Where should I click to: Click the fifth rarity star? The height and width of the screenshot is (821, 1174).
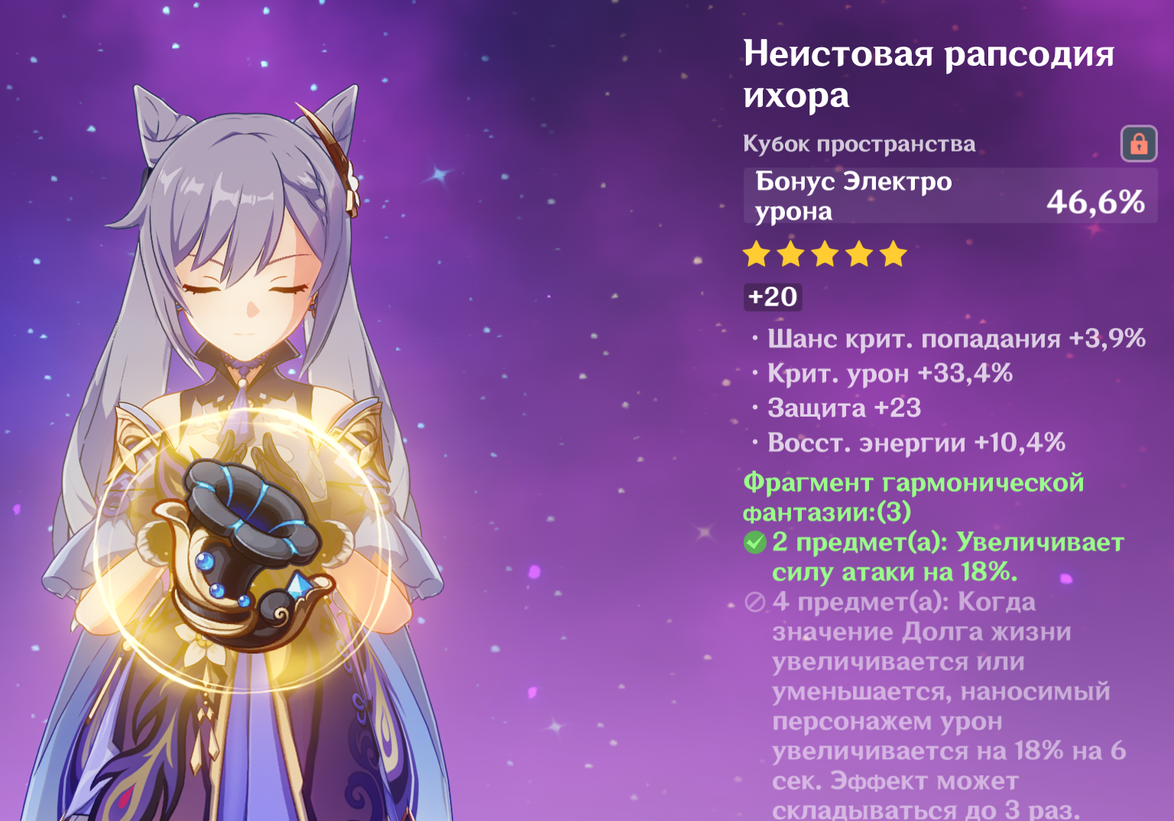click(893, 255)
